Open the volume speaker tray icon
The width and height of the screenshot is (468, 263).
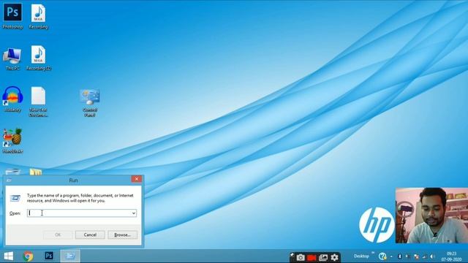tap(432, 256)
